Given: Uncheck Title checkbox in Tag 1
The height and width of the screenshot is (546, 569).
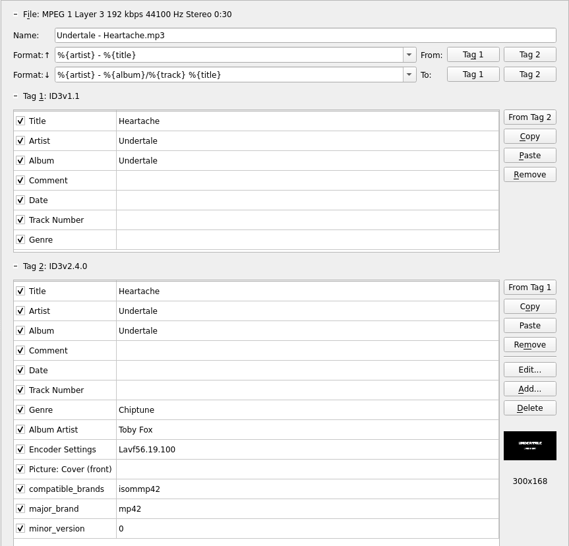Looking at the screenshot, I should click(20, 121).
